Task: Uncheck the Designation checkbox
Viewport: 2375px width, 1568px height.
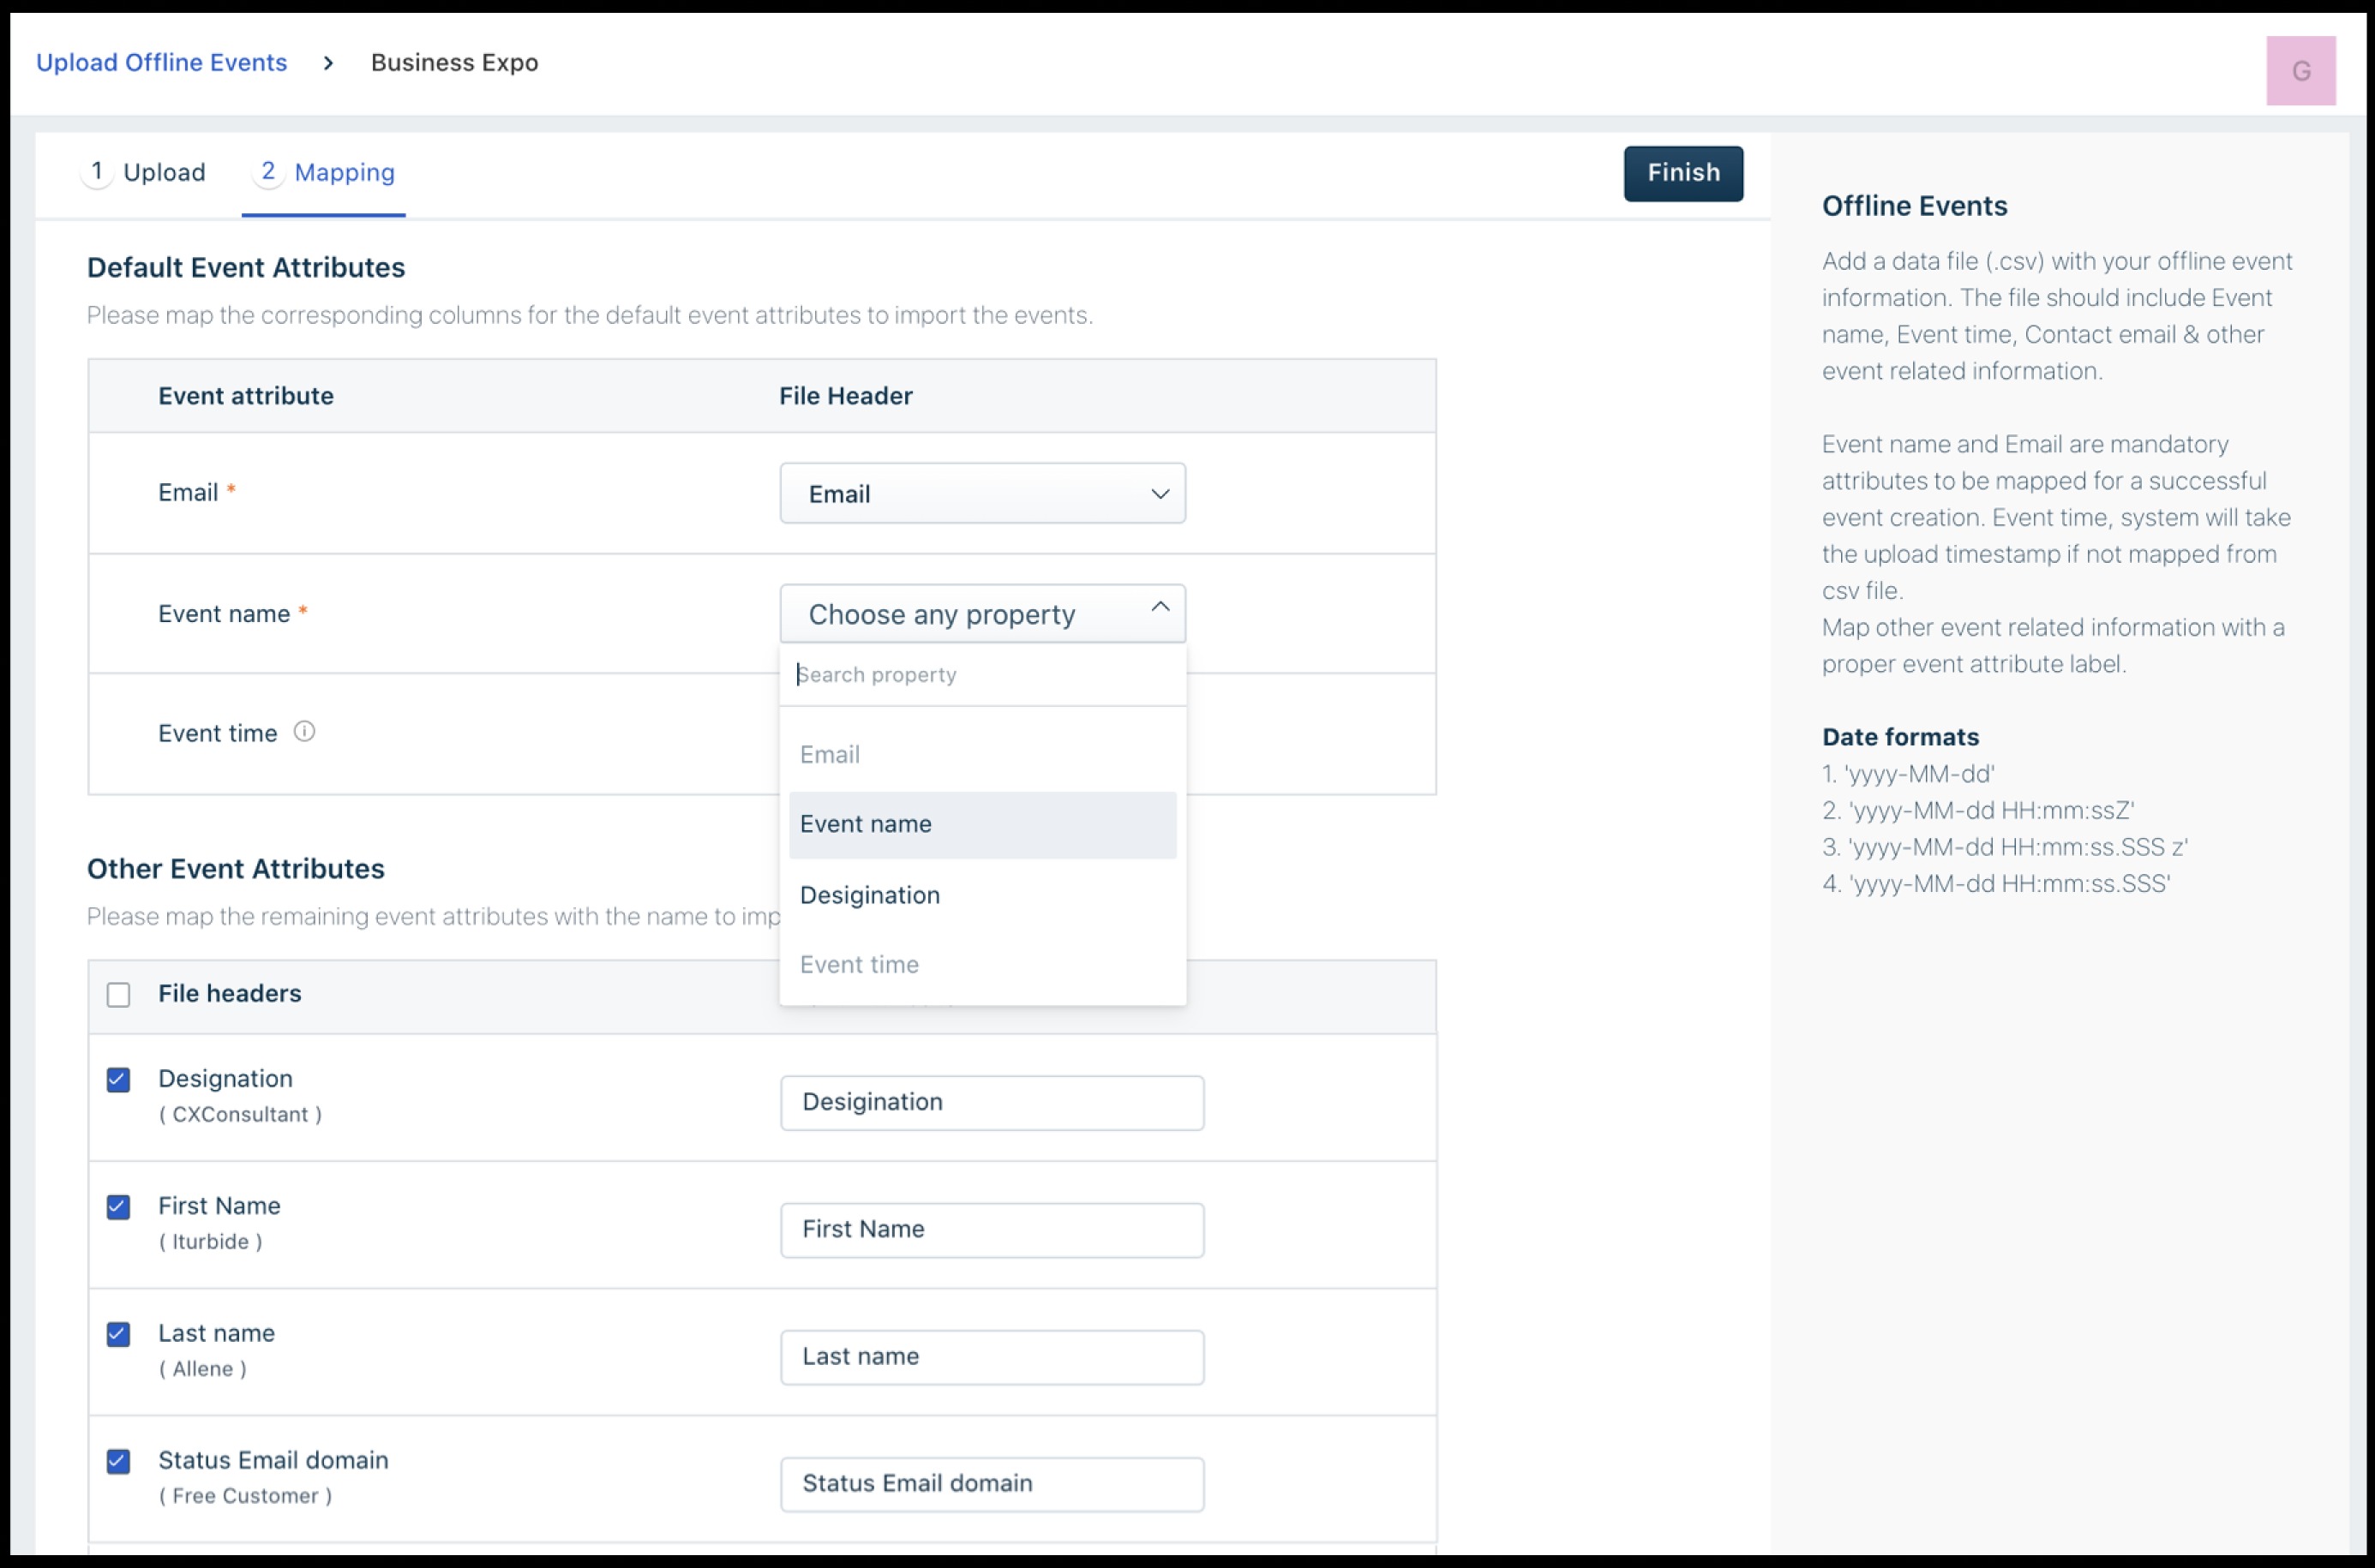Action: point(119,1080)
